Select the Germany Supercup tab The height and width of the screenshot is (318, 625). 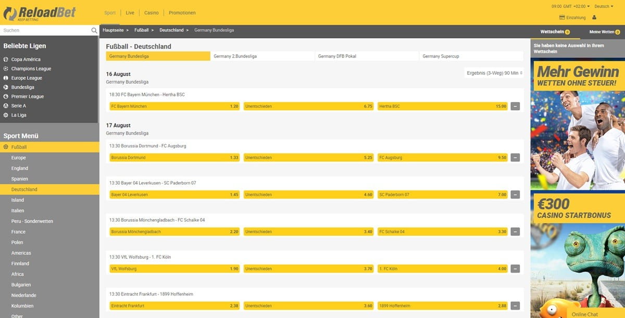(471, 56)
